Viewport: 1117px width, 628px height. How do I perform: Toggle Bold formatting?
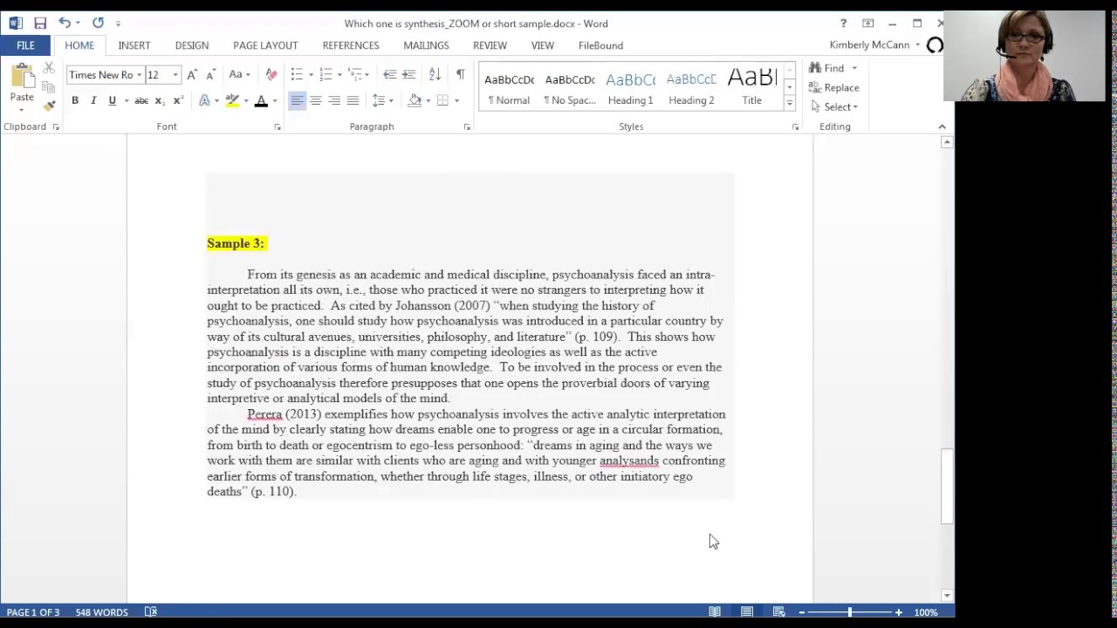[75, 101]
